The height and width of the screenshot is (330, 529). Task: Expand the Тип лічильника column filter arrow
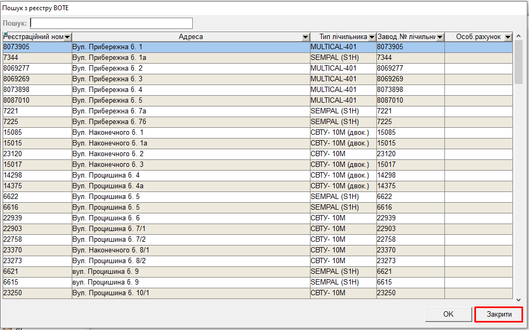tap(372, 37)
